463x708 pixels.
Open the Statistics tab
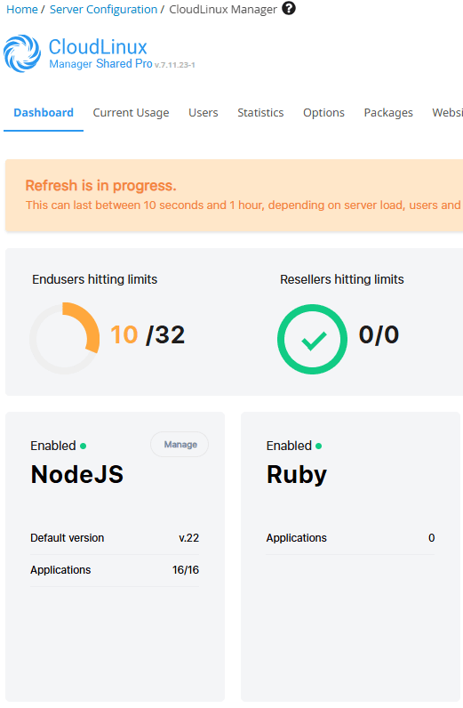click(x=260, y=112)
